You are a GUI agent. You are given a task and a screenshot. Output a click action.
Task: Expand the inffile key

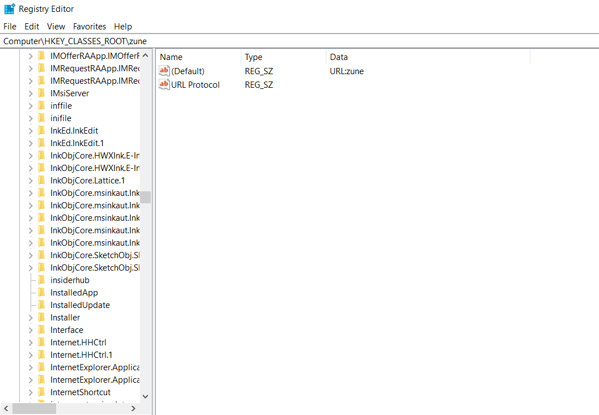click(31, 106)
